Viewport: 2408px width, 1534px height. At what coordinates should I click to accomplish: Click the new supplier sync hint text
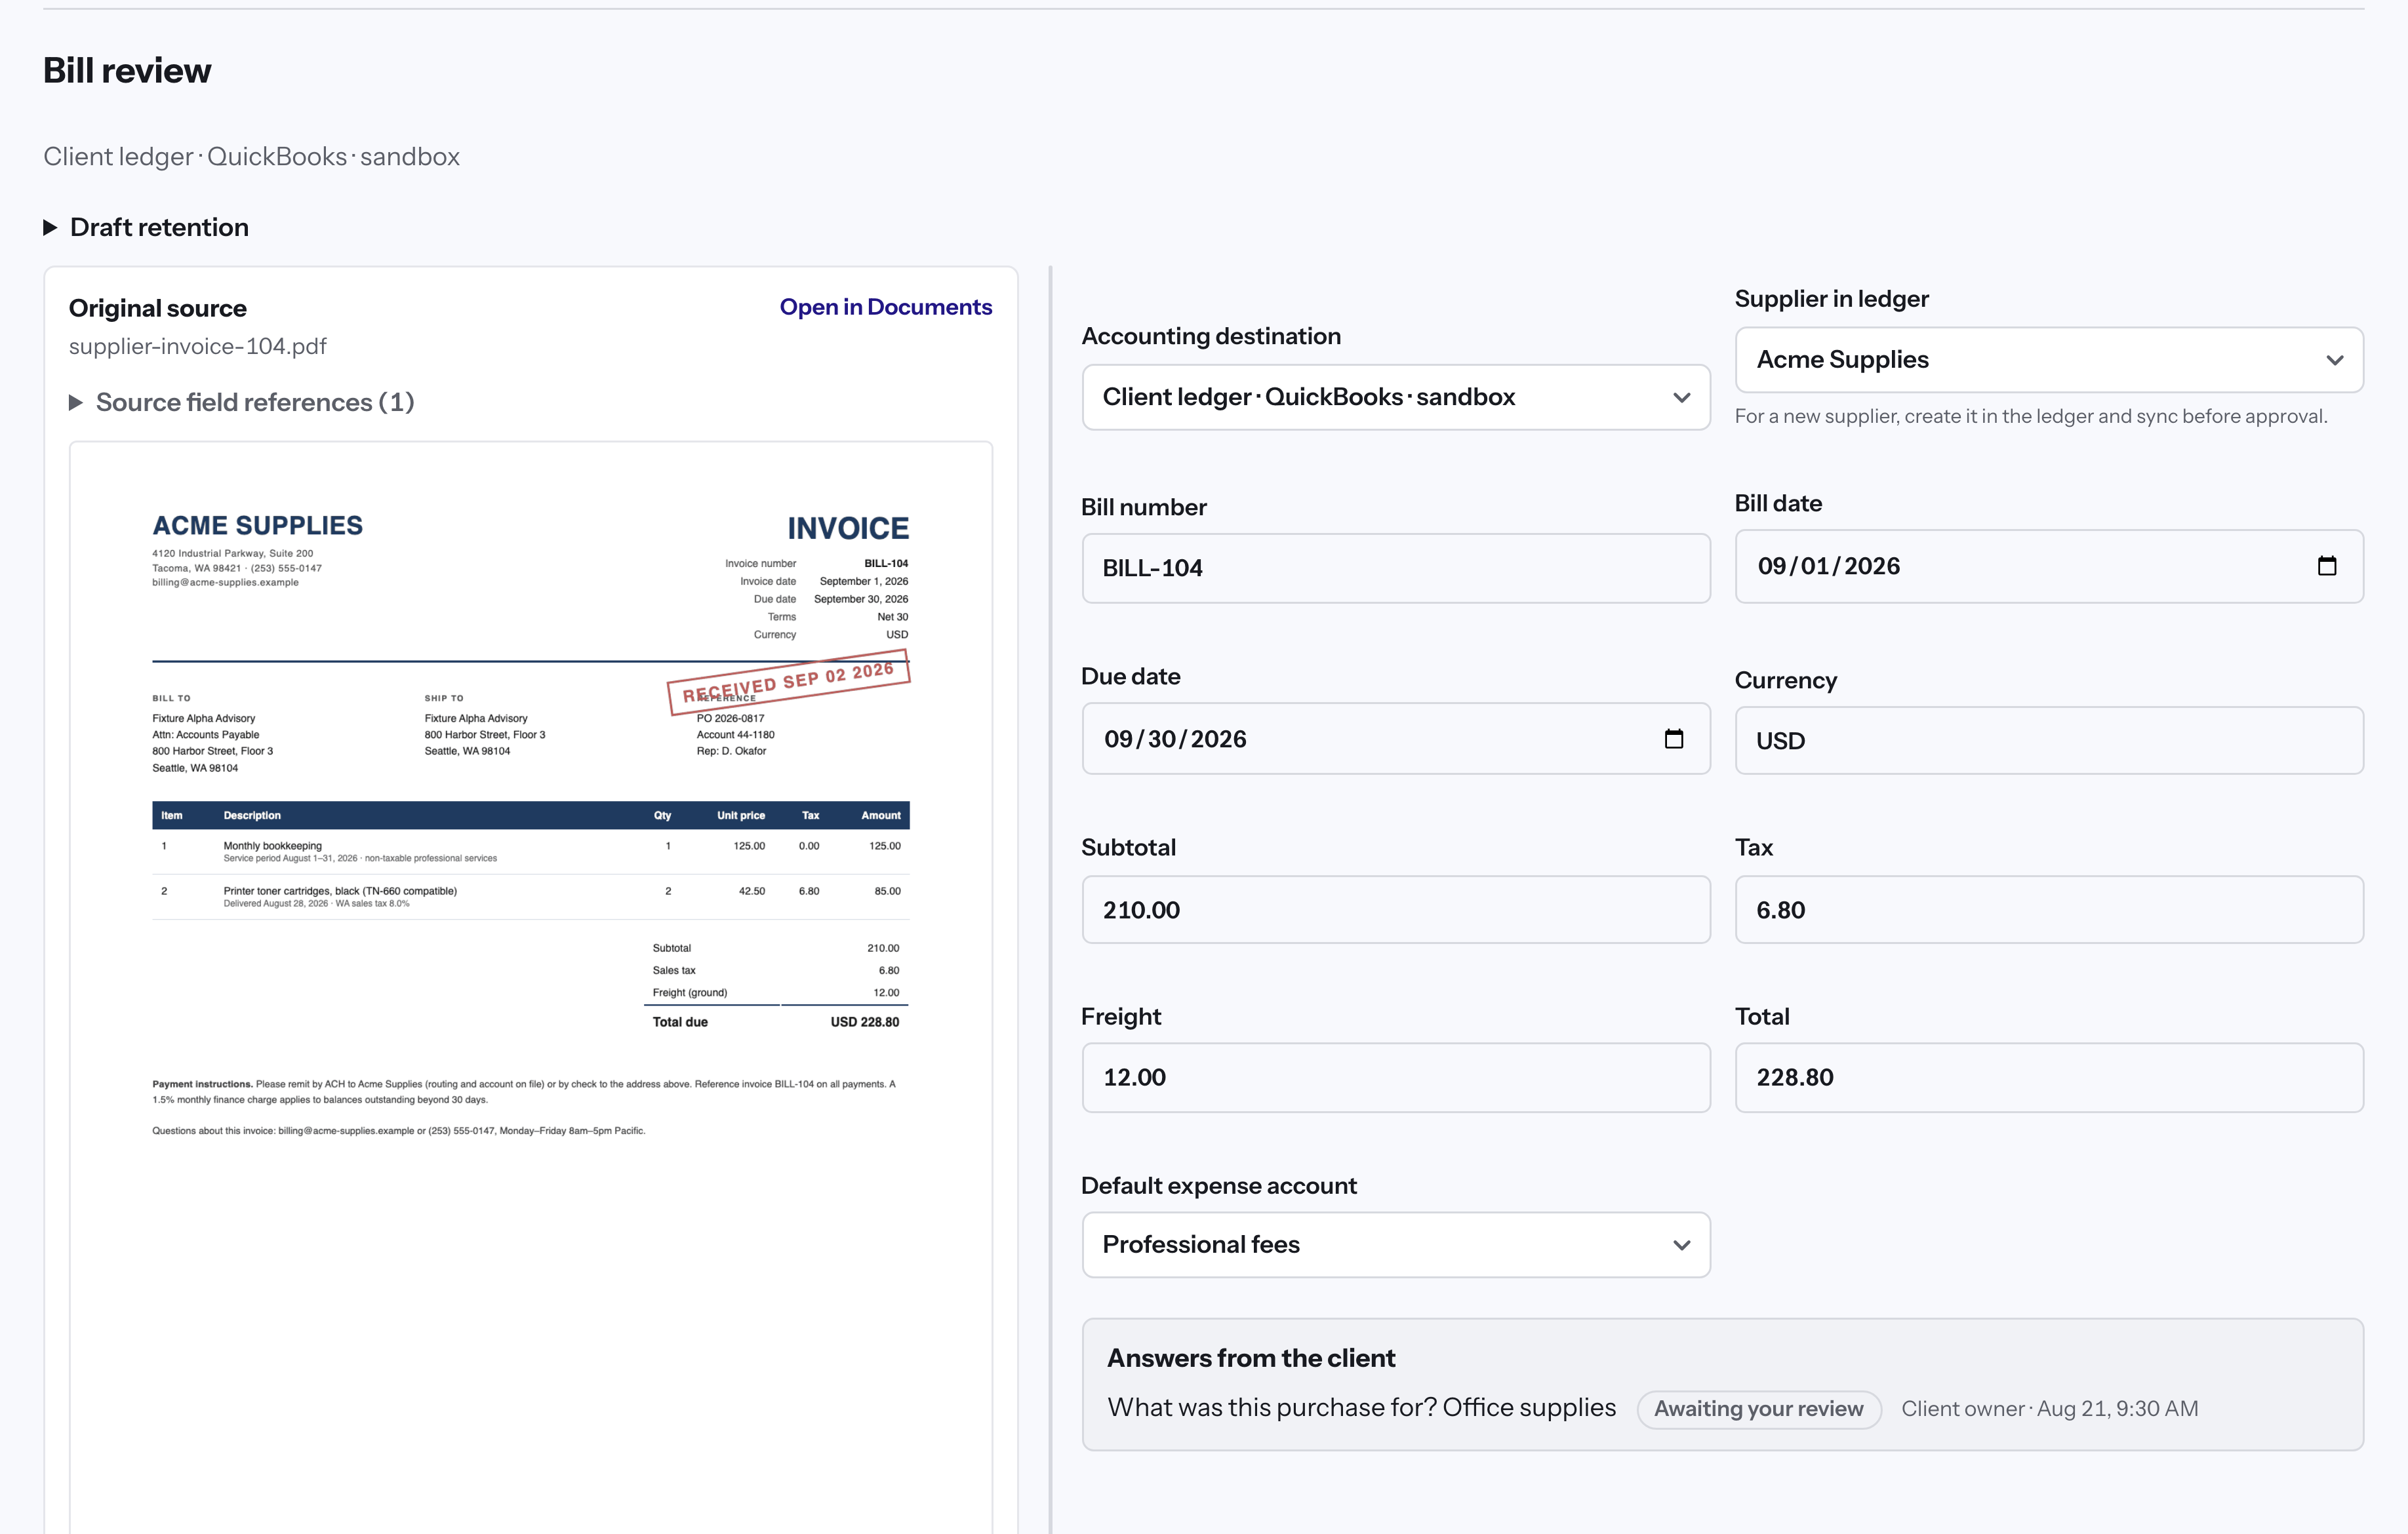(2030, 416)
